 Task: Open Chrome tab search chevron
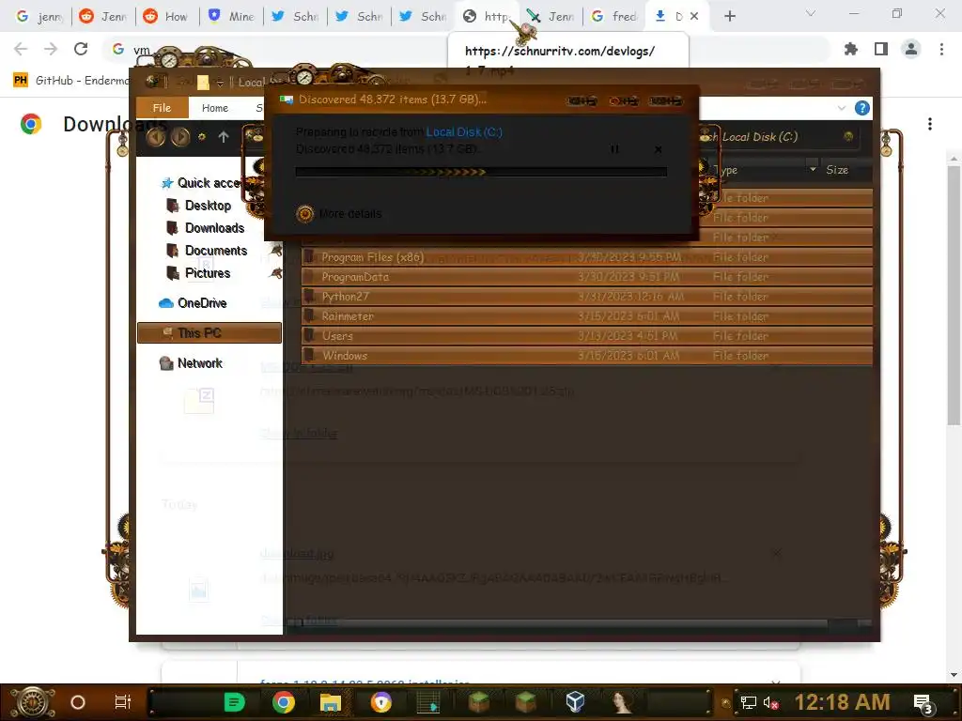pos(811,13)
